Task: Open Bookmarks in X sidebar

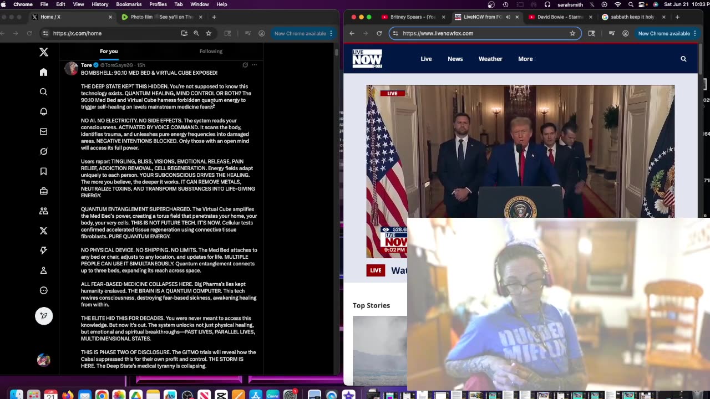Action: (44, 171)
